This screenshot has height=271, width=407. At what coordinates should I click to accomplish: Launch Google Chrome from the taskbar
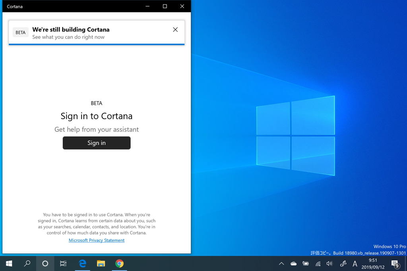(119, 263)
